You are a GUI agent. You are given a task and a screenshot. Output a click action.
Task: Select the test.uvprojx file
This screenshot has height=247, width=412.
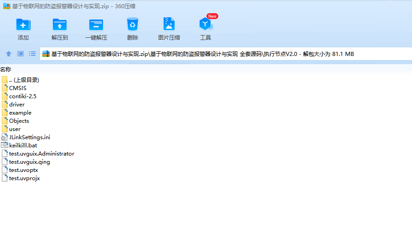[x=21, y=178]
